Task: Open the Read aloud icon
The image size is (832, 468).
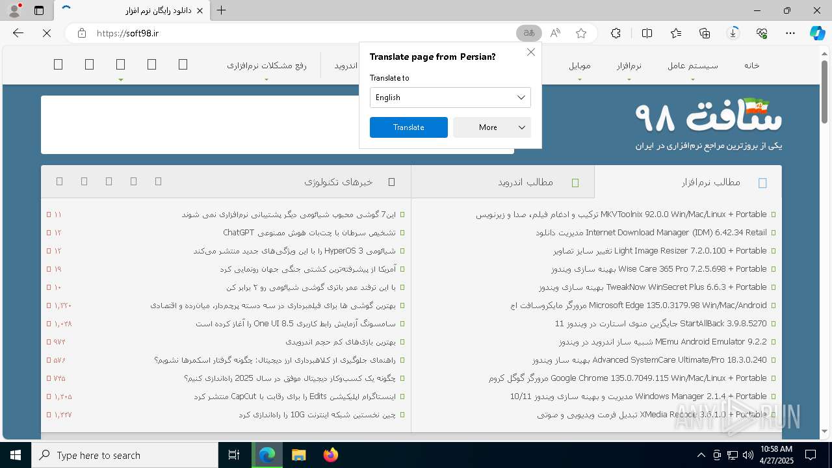Action: (x=555, y=33)
